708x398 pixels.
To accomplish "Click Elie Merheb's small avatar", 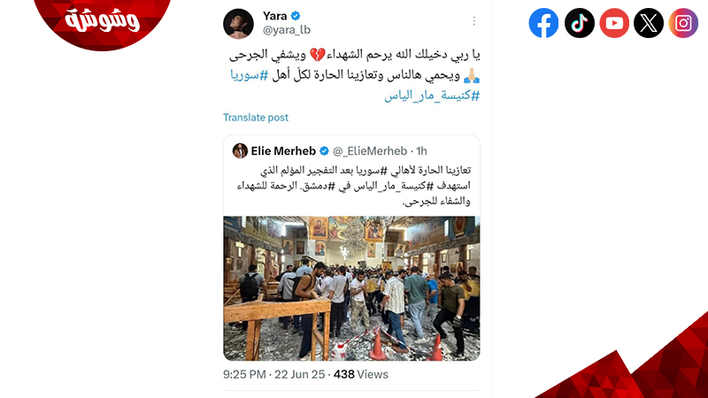I will click(x=240, y=150).
